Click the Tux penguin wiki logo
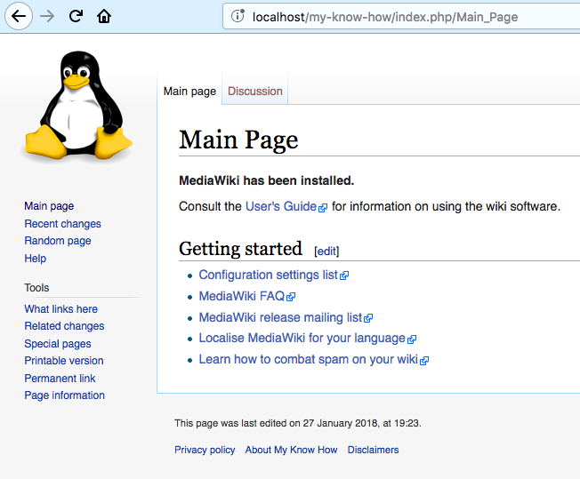Viewport: 580px width, 479px height. pos(77,106)
